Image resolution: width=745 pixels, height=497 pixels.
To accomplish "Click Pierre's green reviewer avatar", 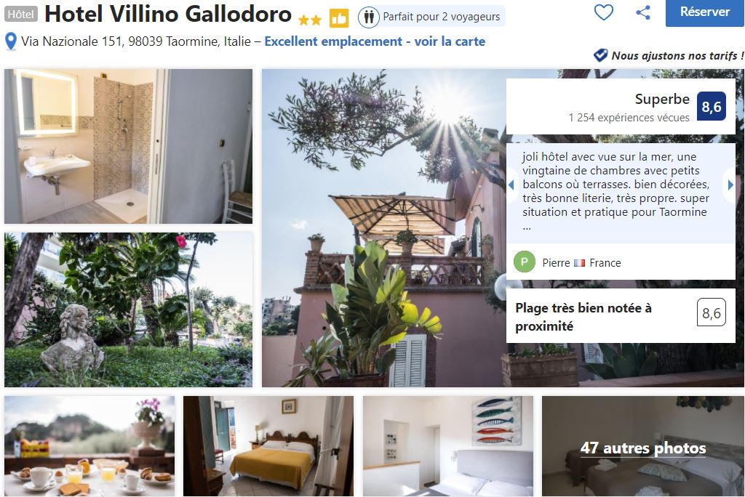I will pos(525,262).
